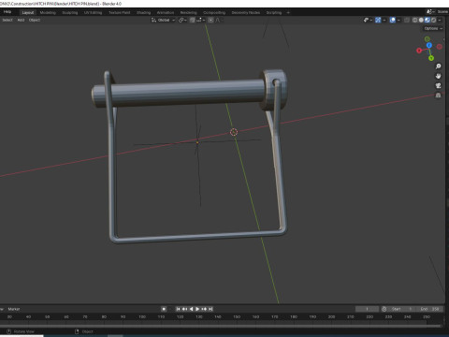
Task: Click the 3D cursor in viewport
Action: pyautogui.click(x=234, y=132)
